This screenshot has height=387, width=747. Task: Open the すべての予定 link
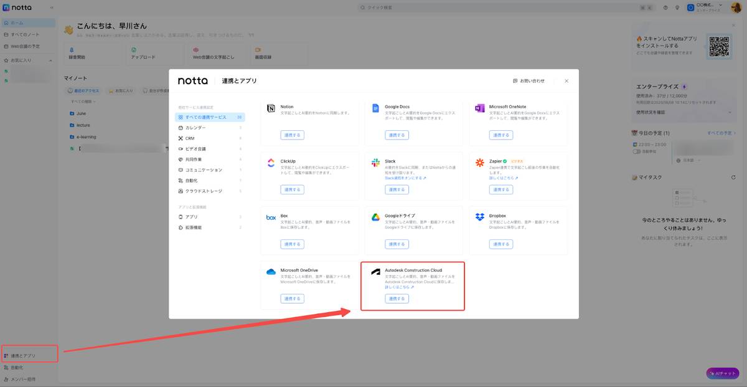[722, 133]
